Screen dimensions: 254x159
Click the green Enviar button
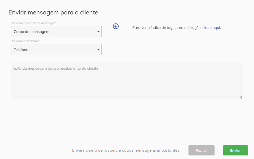[x=235, y=150]
